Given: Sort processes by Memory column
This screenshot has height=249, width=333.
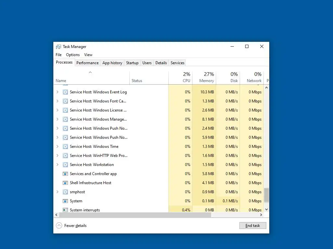Looking at the screenshot, I should pos(204,78).
